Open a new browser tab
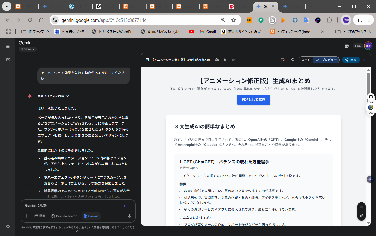Screen dimensions: 376x236 [x=311, y=6]
